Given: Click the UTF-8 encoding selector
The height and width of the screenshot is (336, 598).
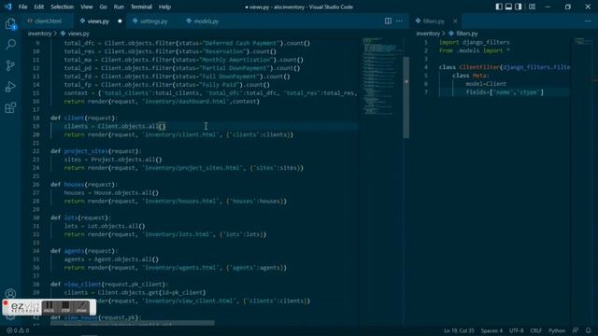Looking at the screenshot, I should click(x=517, y=330).
